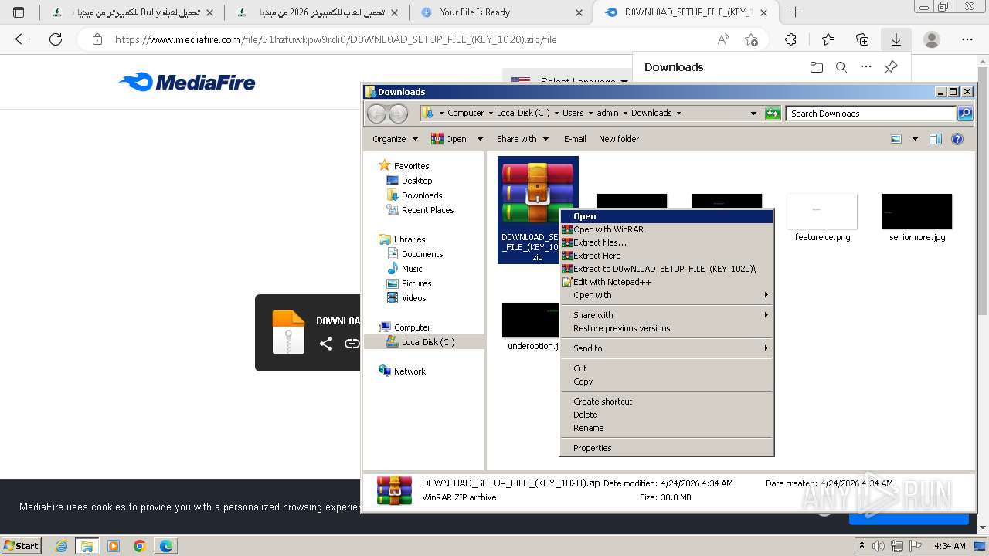Open a new Edge tab
The height and width of the screenshot is (556, 989).
(x=795, y=12)
